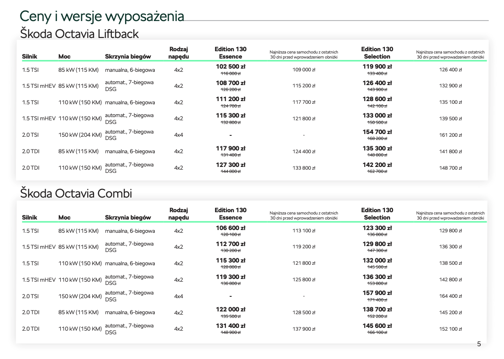Click "Edition 130 Selection" header in Liftback table
504x359 pixels.
tap(377, 53)
